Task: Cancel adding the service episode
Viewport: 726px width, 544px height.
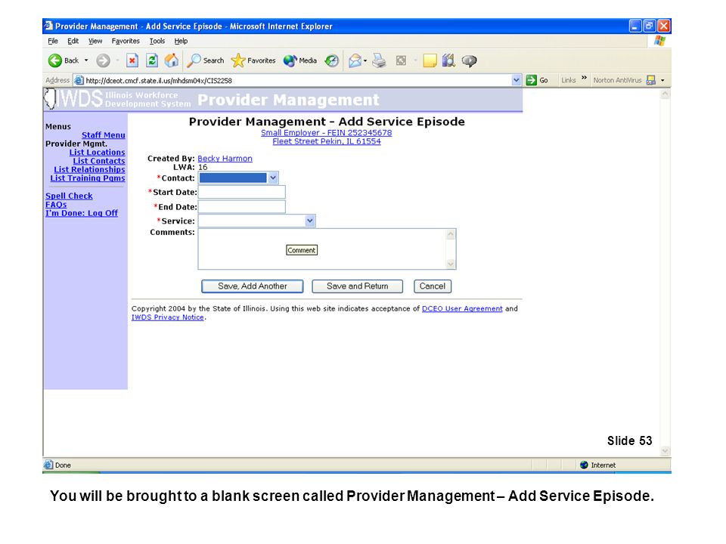Action: (x=433, y=286)
